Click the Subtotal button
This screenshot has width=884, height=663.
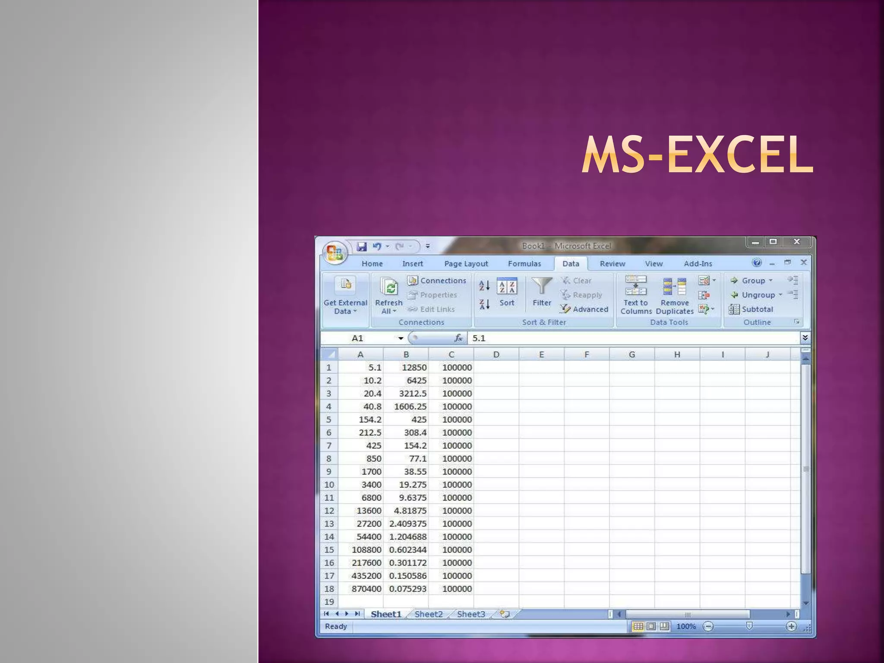[x=751, y=309]
